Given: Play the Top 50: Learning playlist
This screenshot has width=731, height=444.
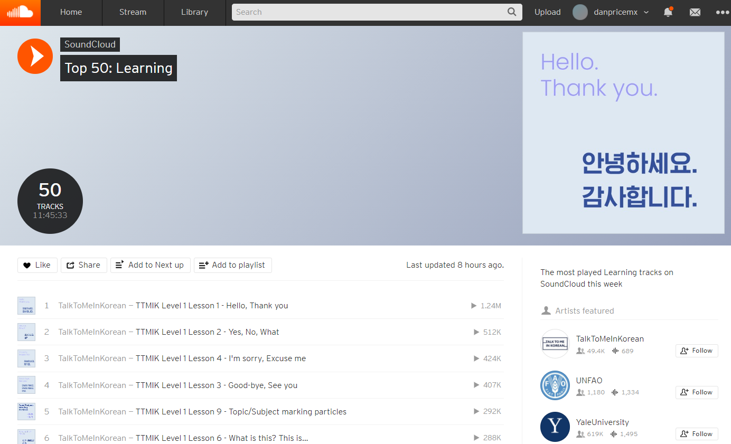Looking at the screenshot, I should pyautogui.click(x=35, y=56).
